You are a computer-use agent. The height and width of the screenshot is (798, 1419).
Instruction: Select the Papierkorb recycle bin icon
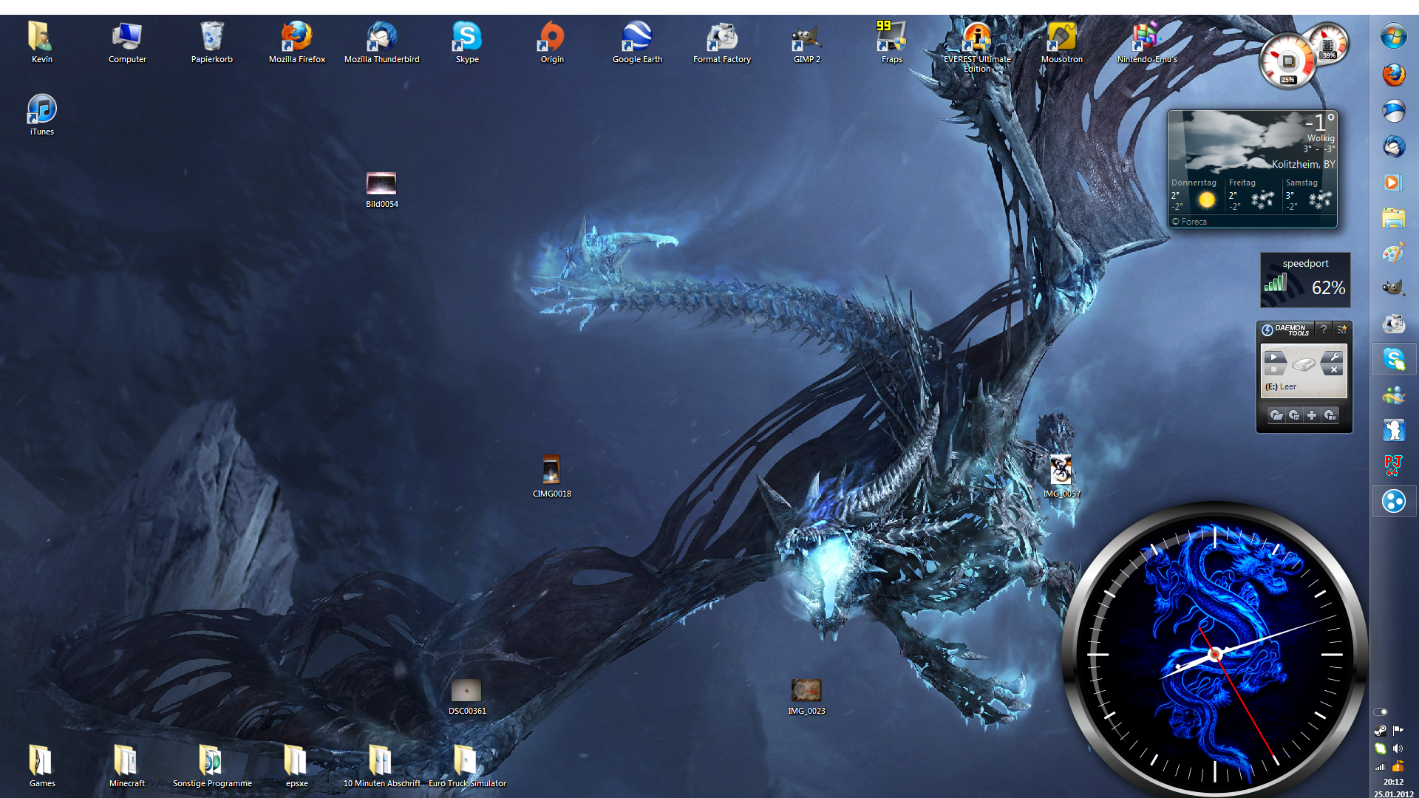point(212,43)
